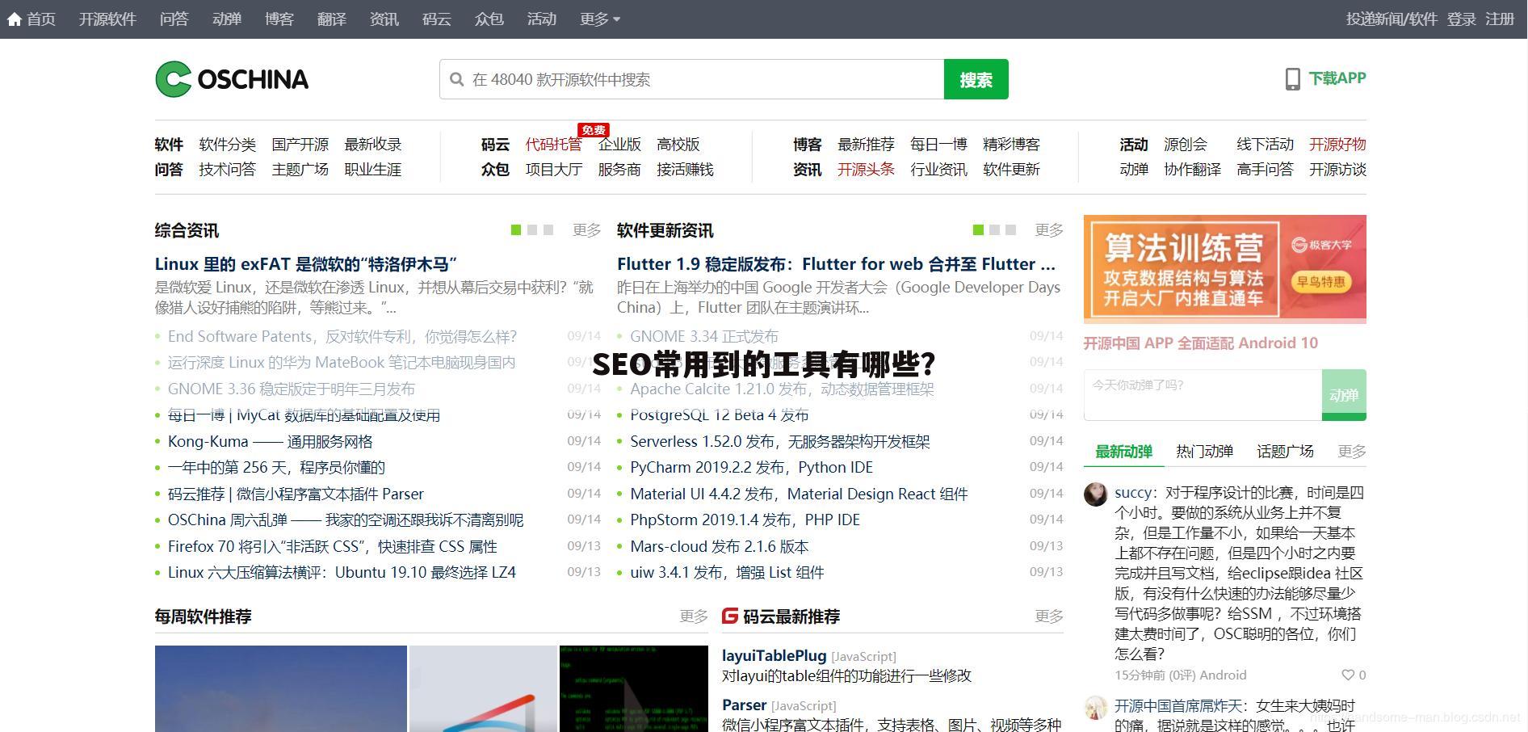Viewport: 1528px width, 732px height.
Task: Click the home icon in top navigation
Action: (14, 19)
